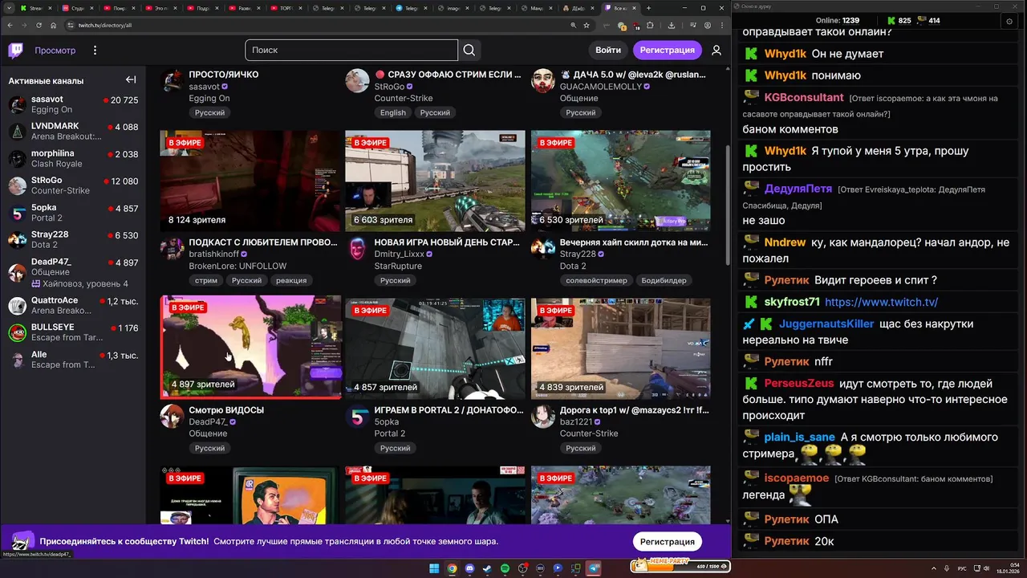Open Counter-Strike thumbnail with 4 839 зрителей

pyautogui.click(x=621, y=348)
